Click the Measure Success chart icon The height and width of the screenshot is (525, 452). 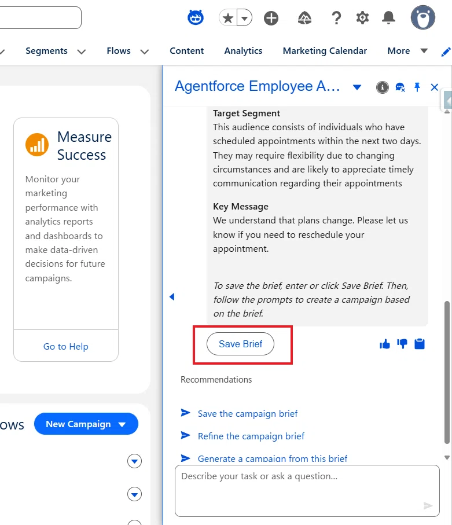coord(37,145)
